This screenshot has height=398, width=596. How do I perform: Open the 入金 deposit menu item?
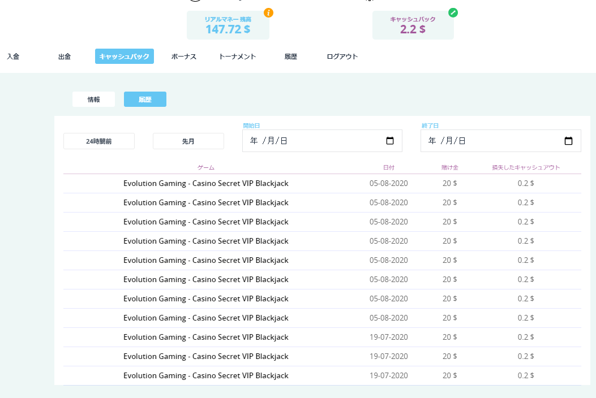[13, 57]
